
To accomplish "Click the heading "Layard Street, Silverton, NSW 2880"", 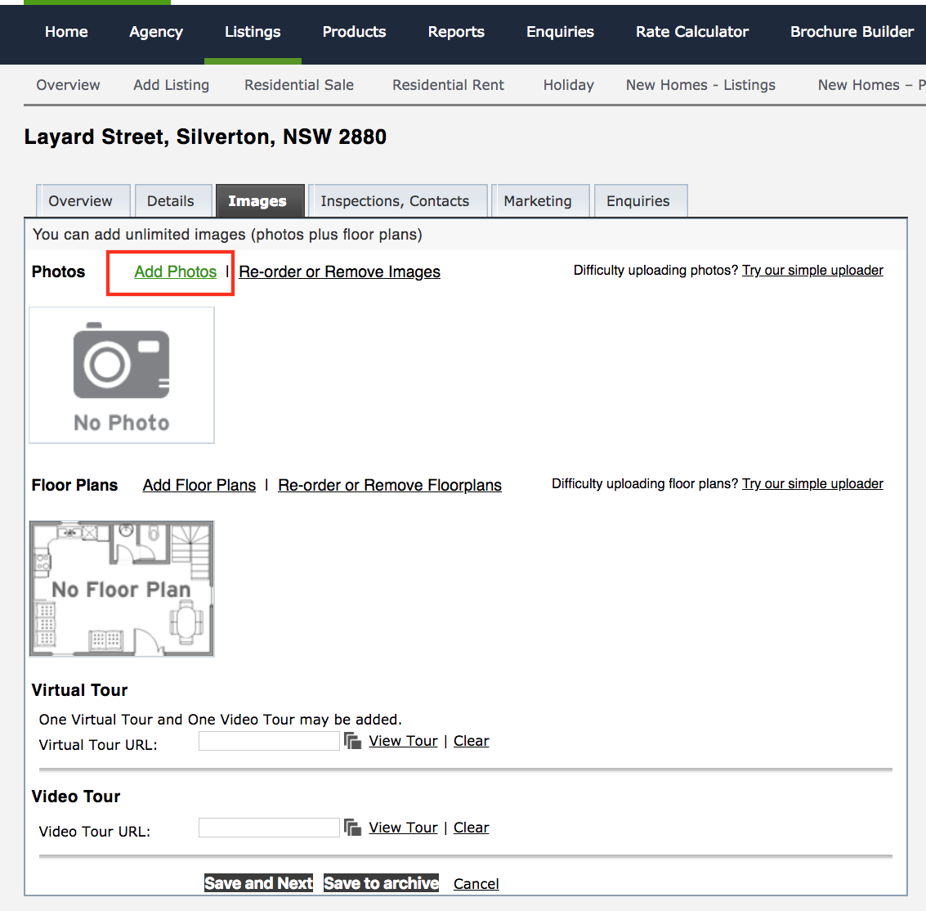I will click(205, 137).
